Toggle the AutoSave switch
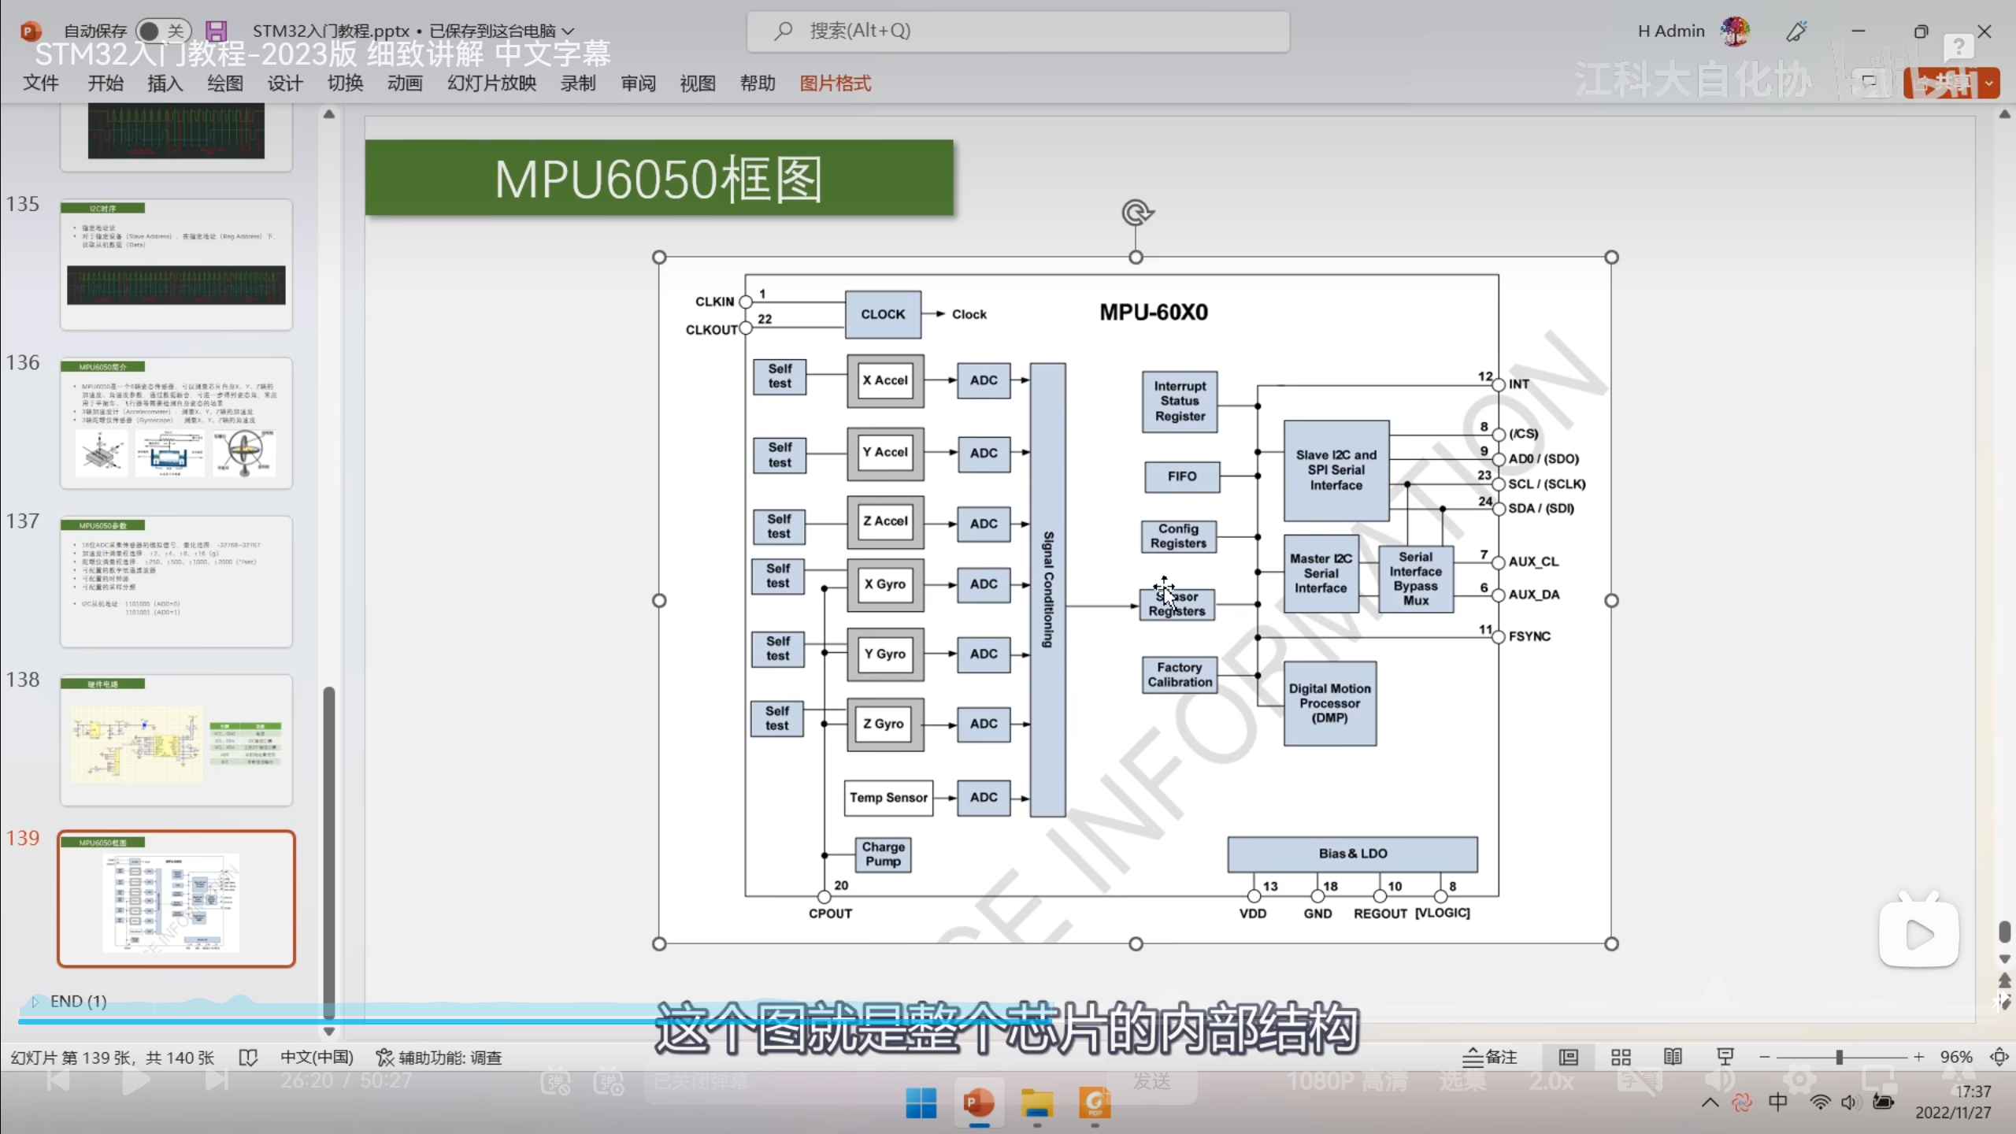Image resolution: width=2016 pixels, height=1134 pixels. click(163, 31)
